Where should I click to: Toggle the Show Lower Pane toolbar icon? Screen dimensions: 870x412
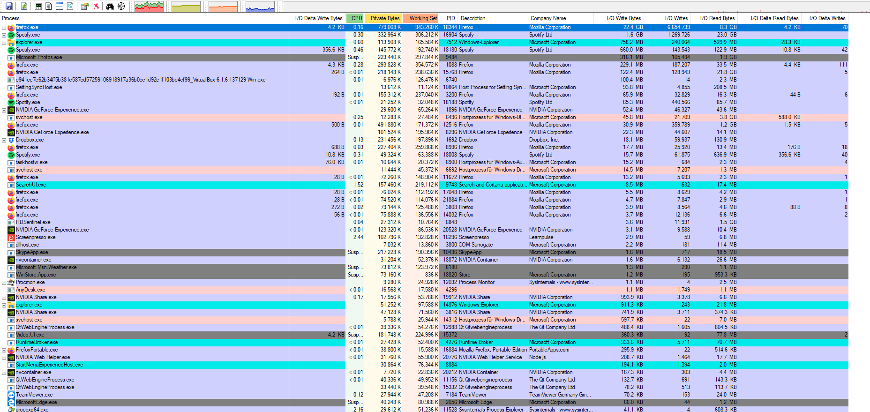[60, 6]
